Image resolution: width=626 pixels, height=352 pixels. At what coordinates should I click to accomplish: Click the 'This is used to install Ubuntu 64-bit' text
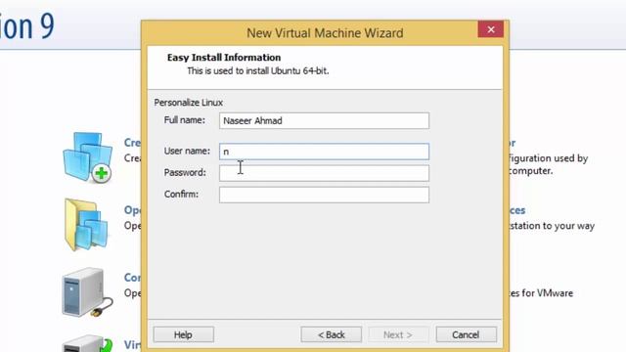pos(258,71)
